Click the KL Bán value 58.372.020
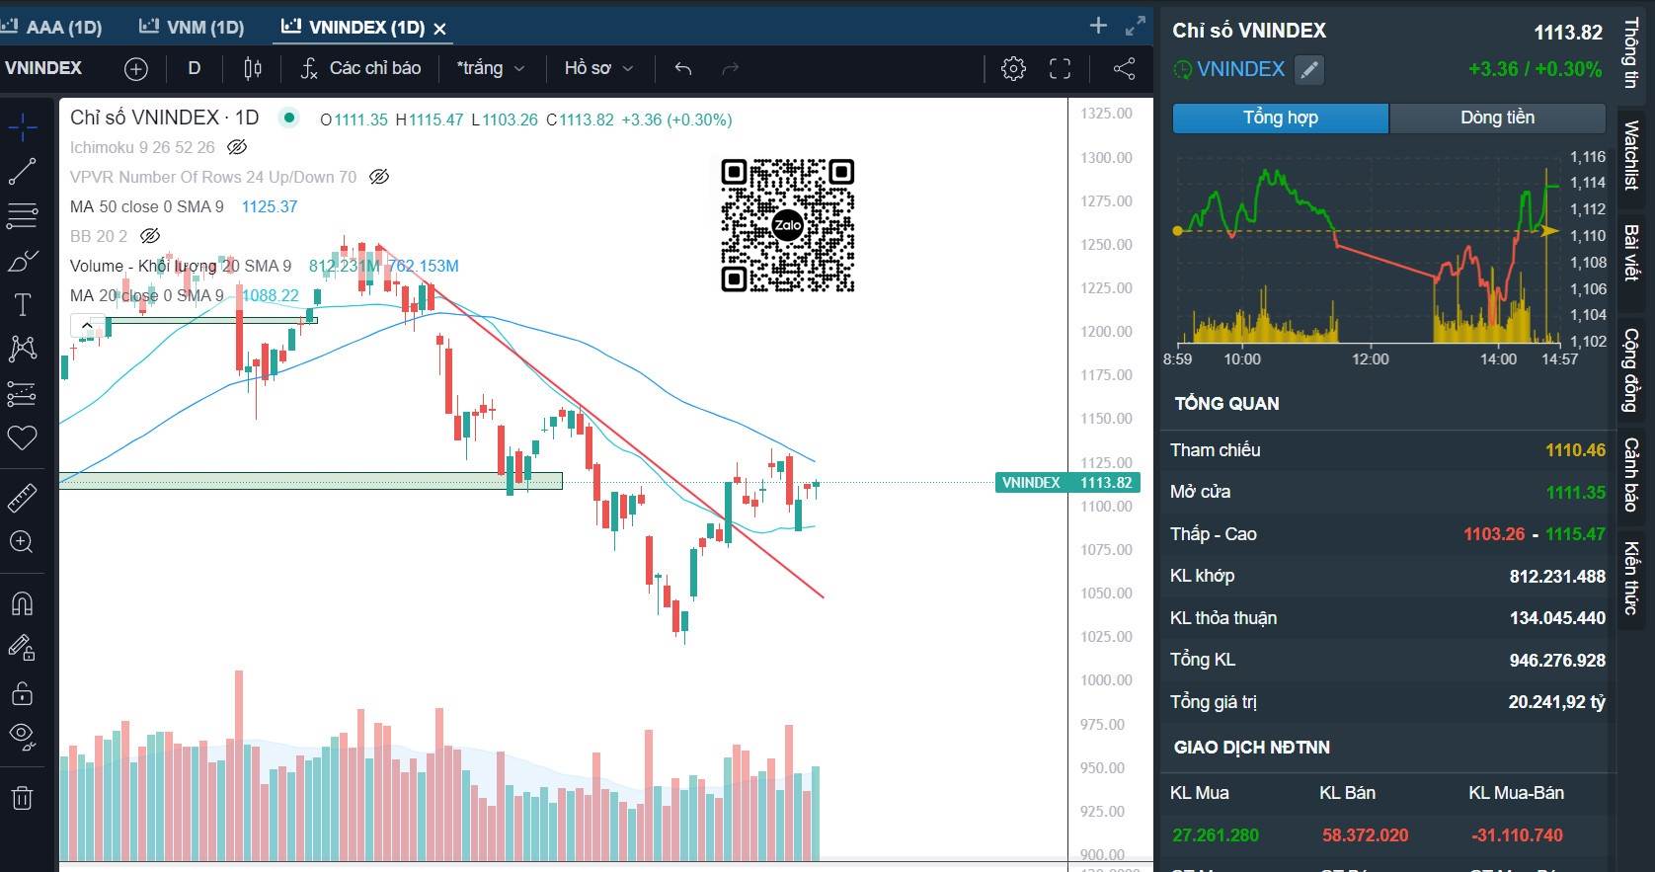Screen dimensions: 1655x872 [1365, 835]
